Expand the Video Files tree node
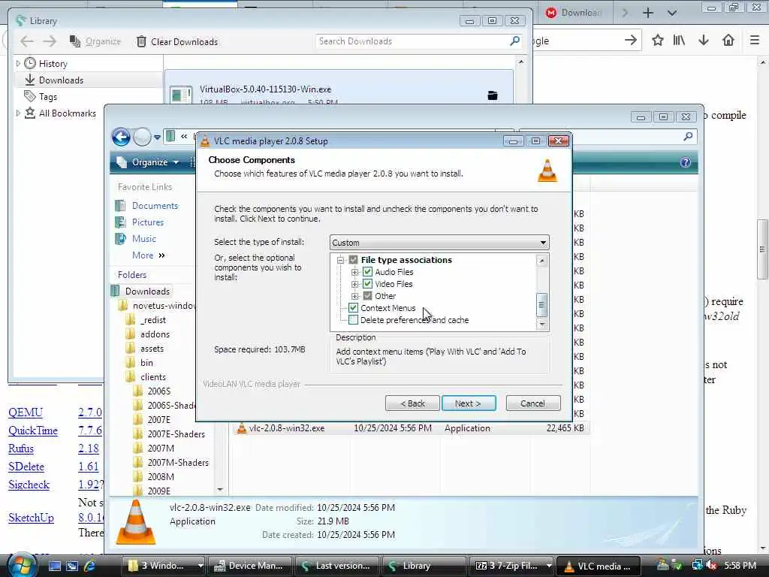 point(355,284)
